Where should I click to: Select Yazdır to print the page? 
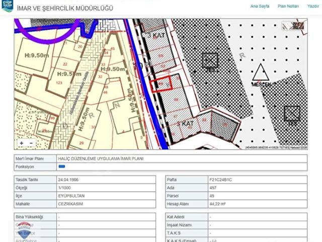(x=313, y=6)
